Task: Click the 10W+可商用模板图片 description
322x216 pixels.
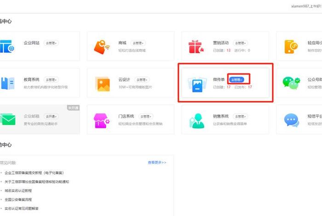Action: pos(135,87)
